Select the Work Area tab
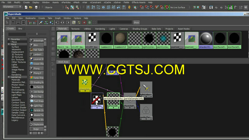This screenshot has width=249, height=140. click(x=63, y=62)
